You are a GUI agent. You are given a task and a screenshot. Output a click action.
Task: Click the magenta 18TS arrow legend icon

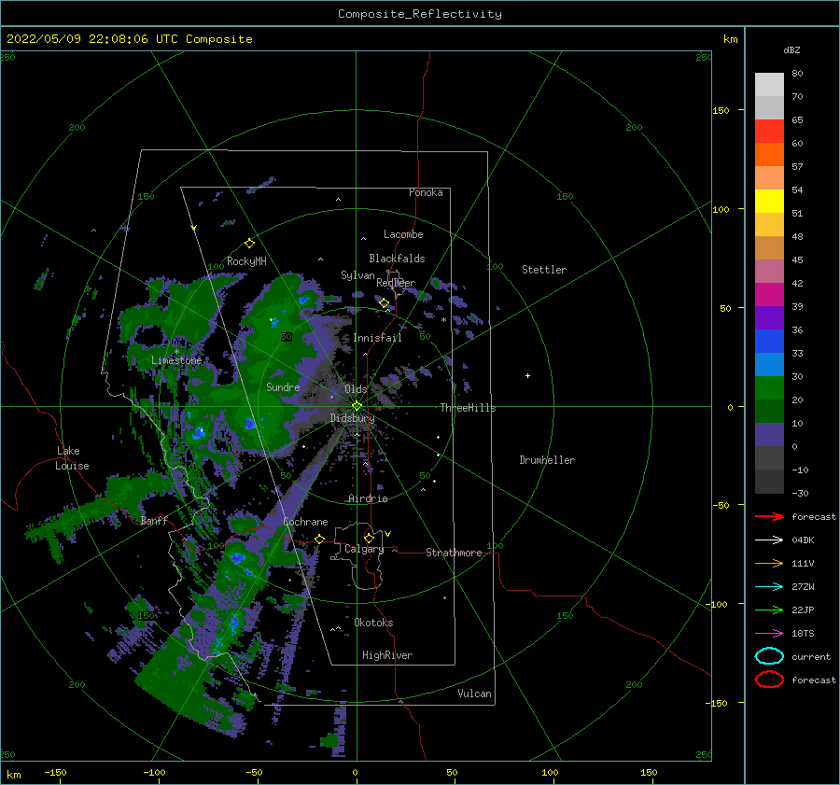tap(769, 634)
